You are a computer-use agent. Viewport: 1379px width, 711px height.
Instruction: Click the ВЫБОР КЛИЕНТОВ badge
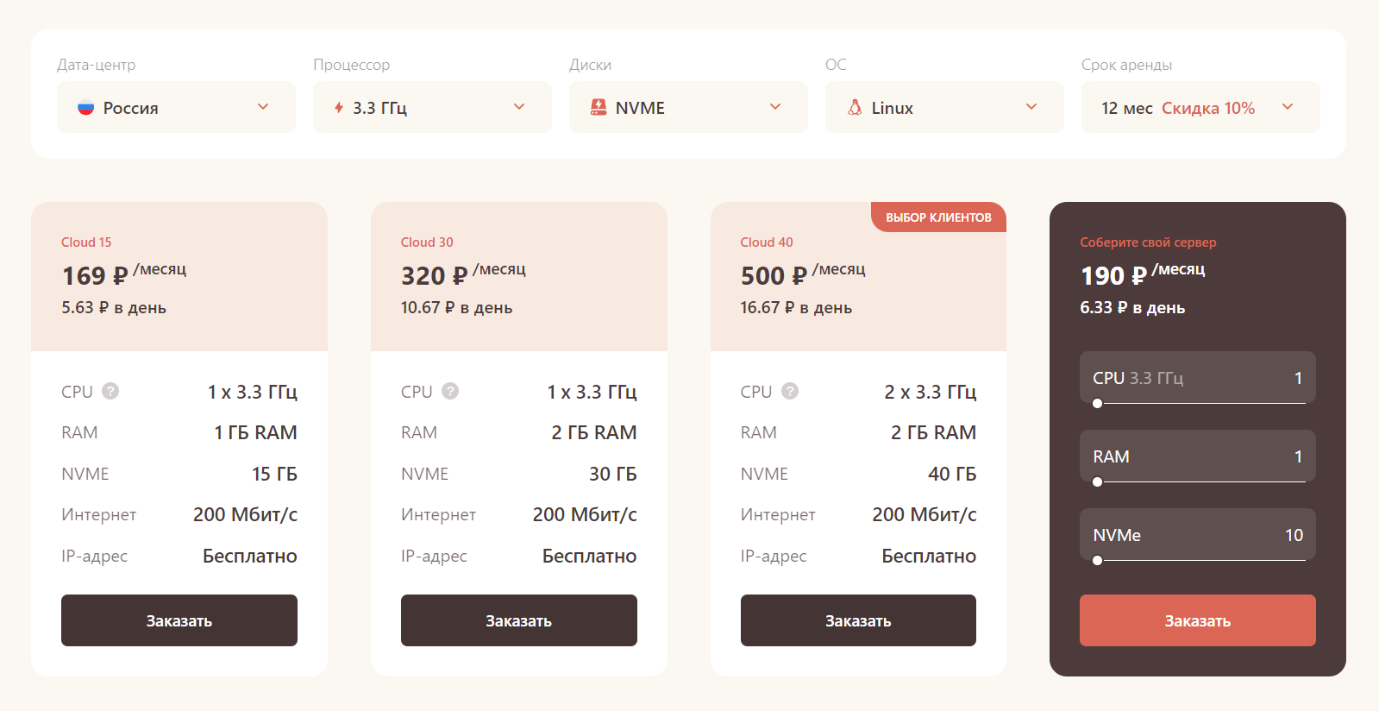click(x=938, y=217)
